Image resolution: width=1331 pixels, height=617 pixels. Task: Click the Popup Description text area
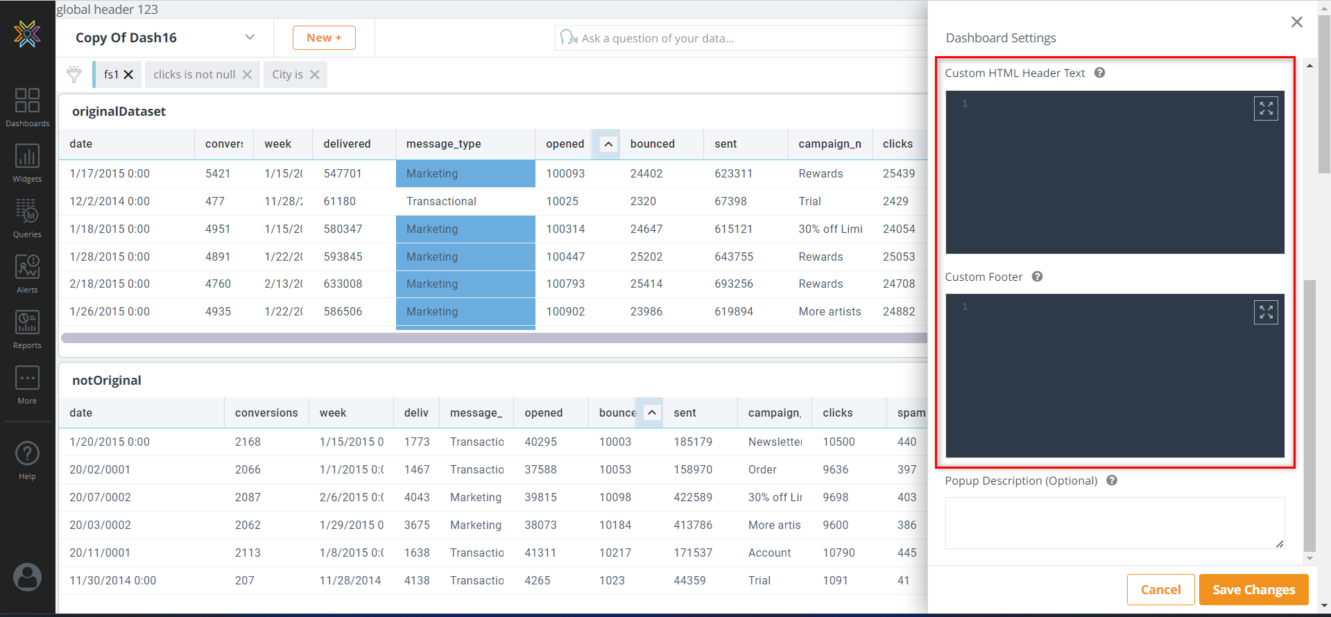click(1114, 523)
